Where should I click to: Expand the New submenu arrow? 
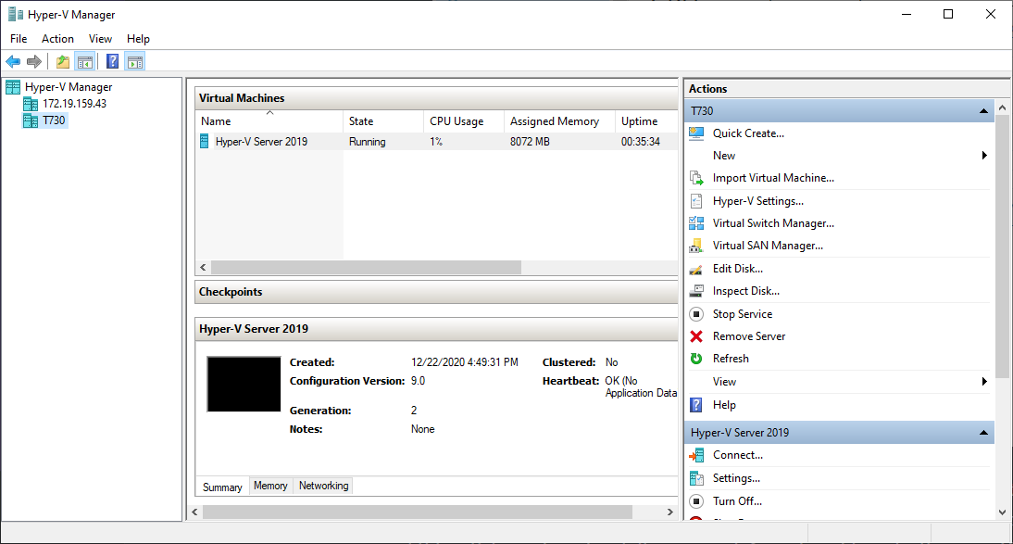click(x=984, y=156)
